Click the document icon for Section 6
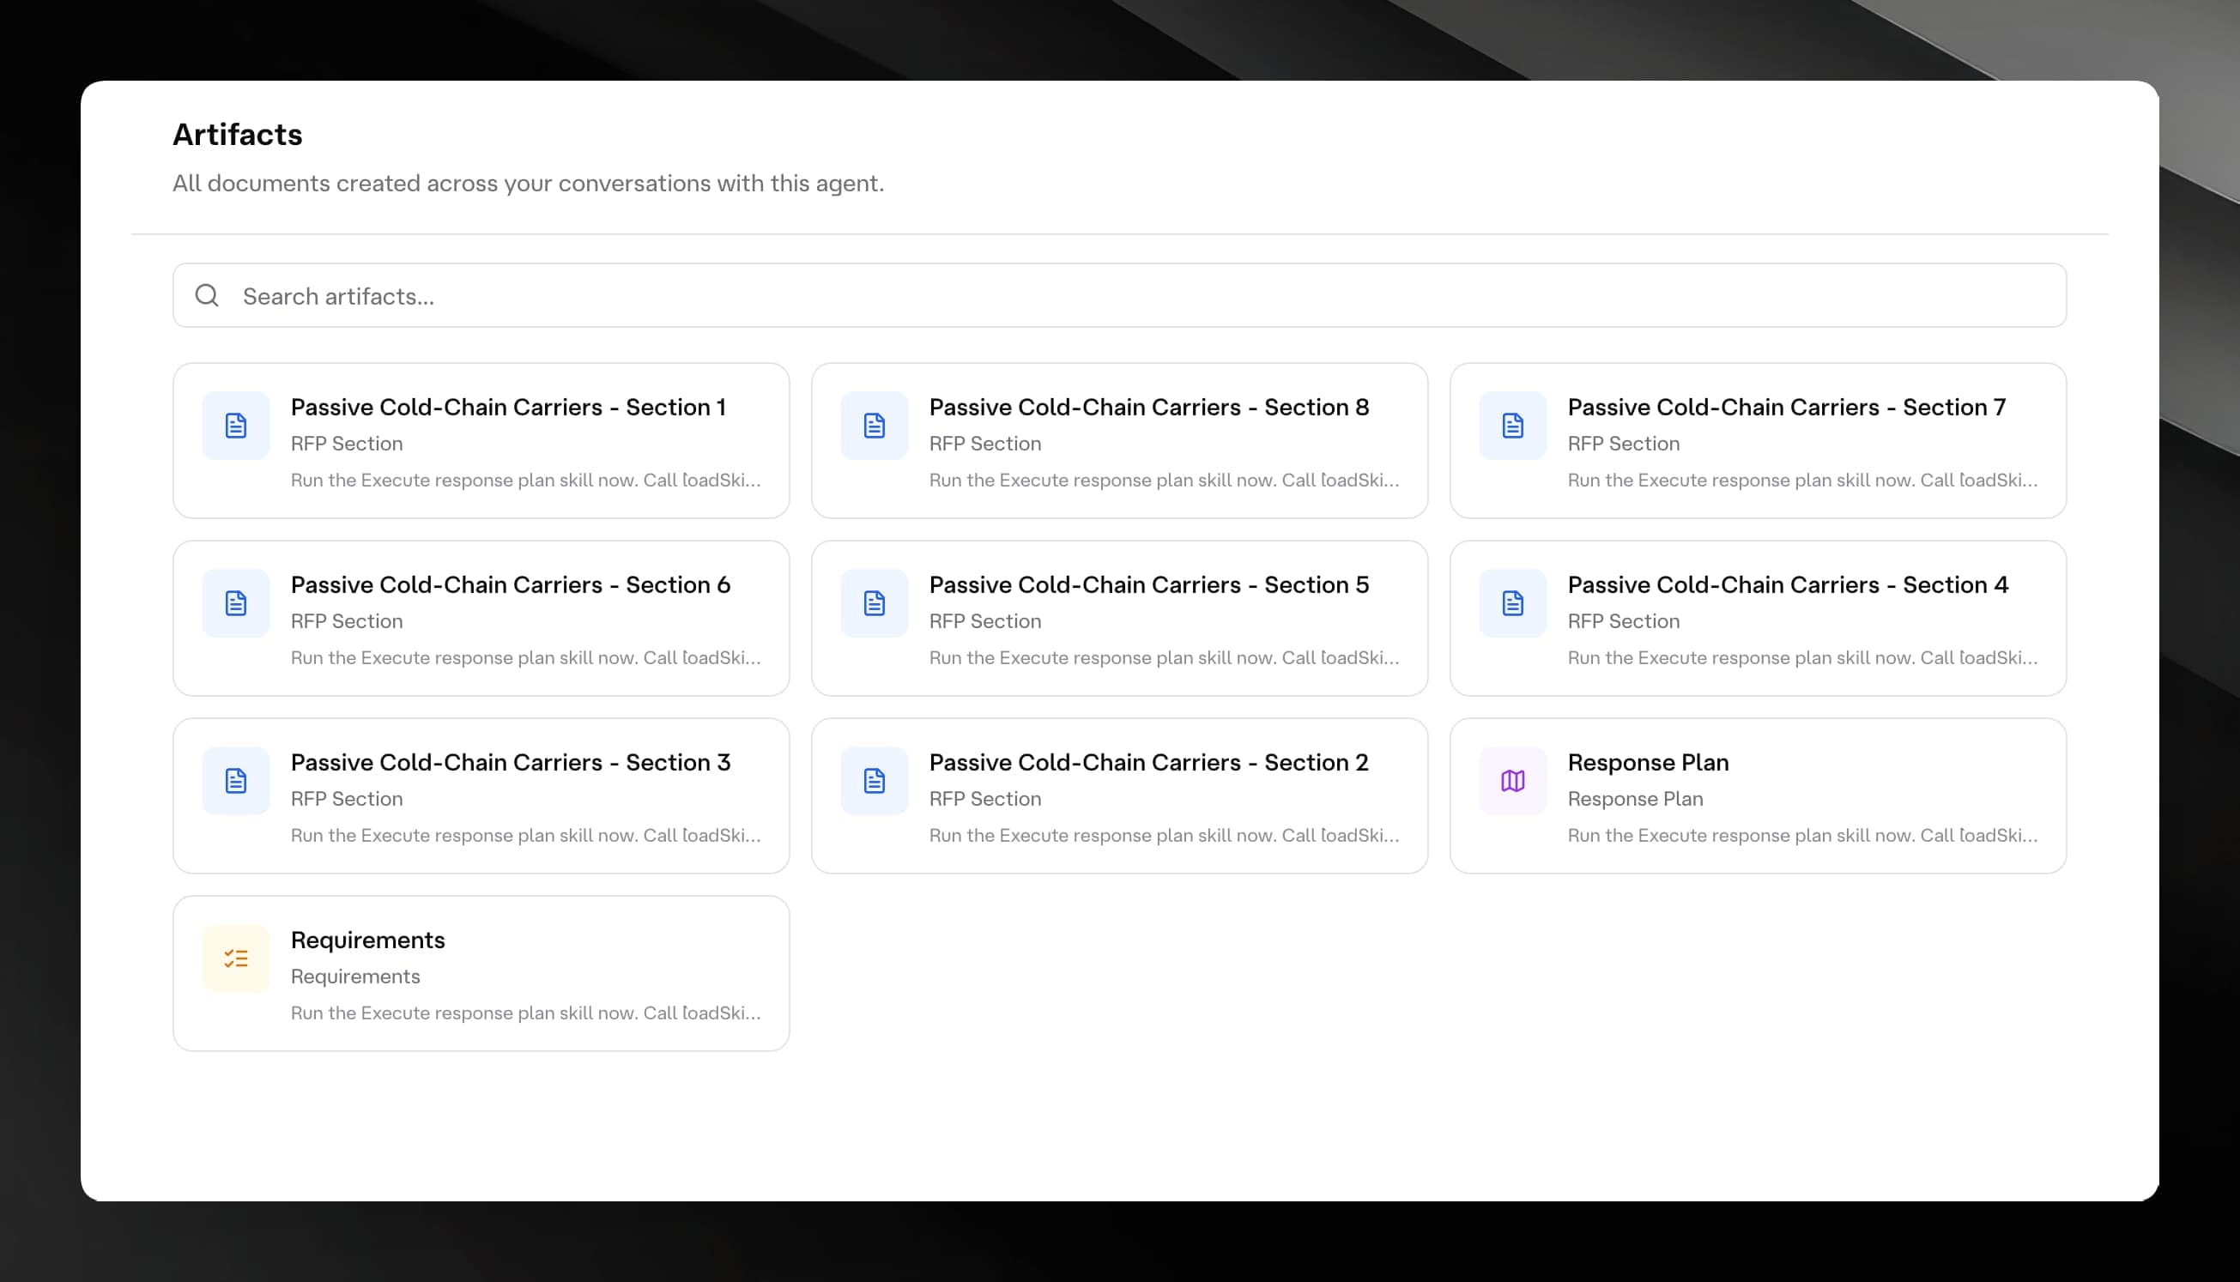 click(236, 603)
